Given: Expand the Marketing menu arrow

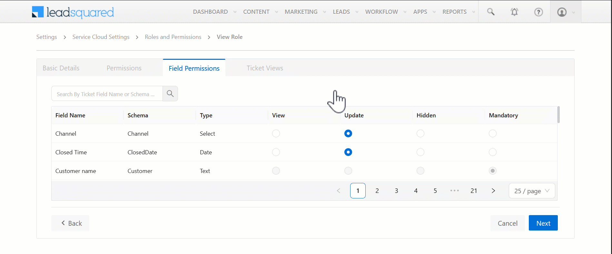Looking at the screenshot, I should 325,12.
